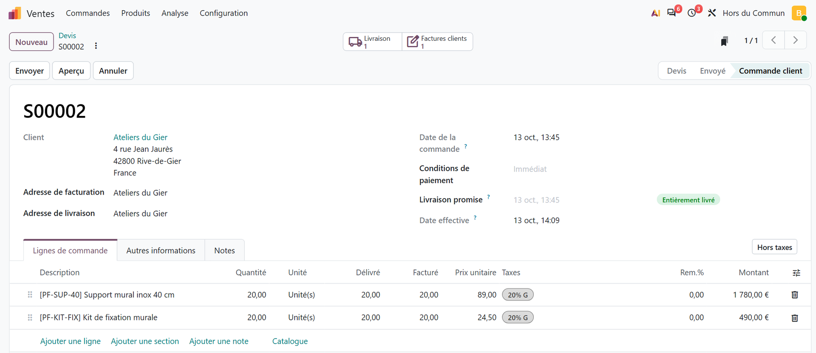Open the Commandes menu
Screen dimensions: 816x353
tap(88, 13)
